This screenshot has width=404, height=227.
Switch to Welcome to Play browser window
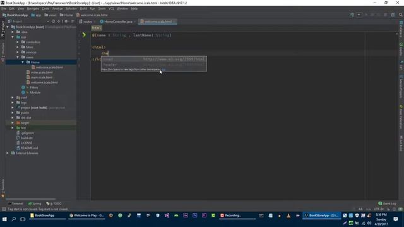(x=87, y=216)
